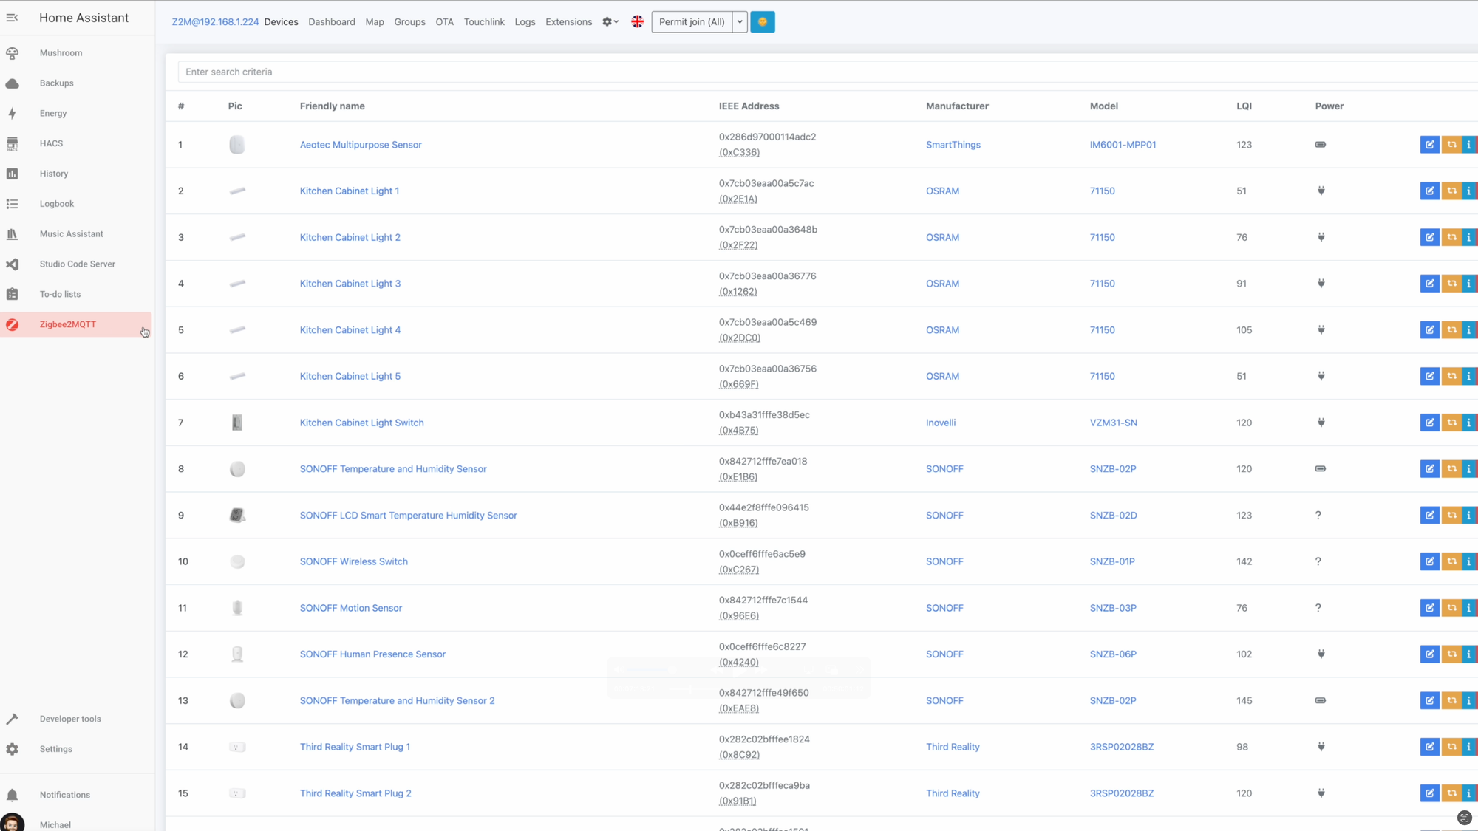
Task: Open the settings gear dropdown in Zigbee2MQTT navbar
Action: 610,22
